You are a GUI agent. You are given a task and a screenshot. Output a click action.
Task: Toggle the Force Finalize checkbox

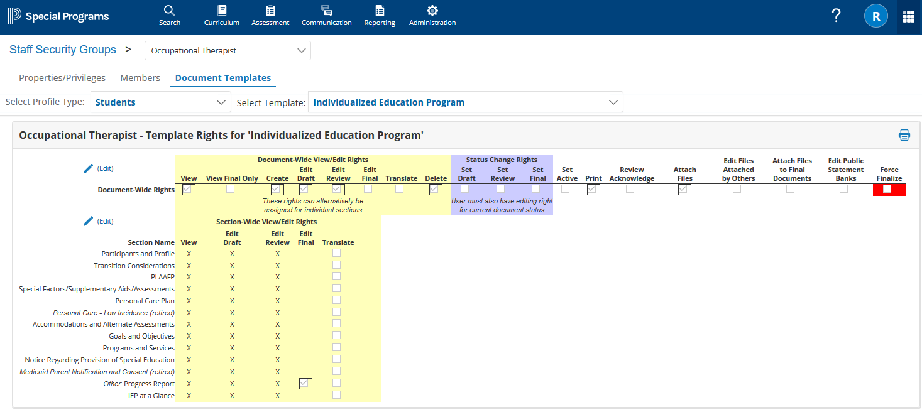(x=887, y=189)
